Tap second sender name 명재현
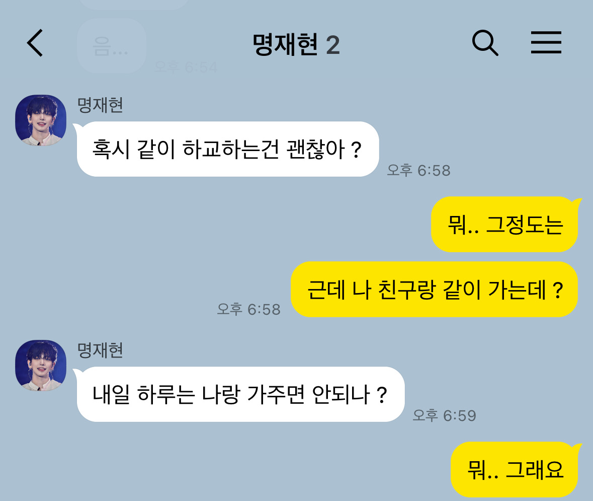The height and width of the screenshot is (501, 593). 100,350
